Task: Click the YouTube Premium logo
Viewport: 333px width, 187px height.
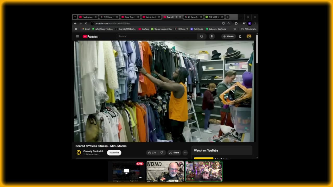Action: 91,36
